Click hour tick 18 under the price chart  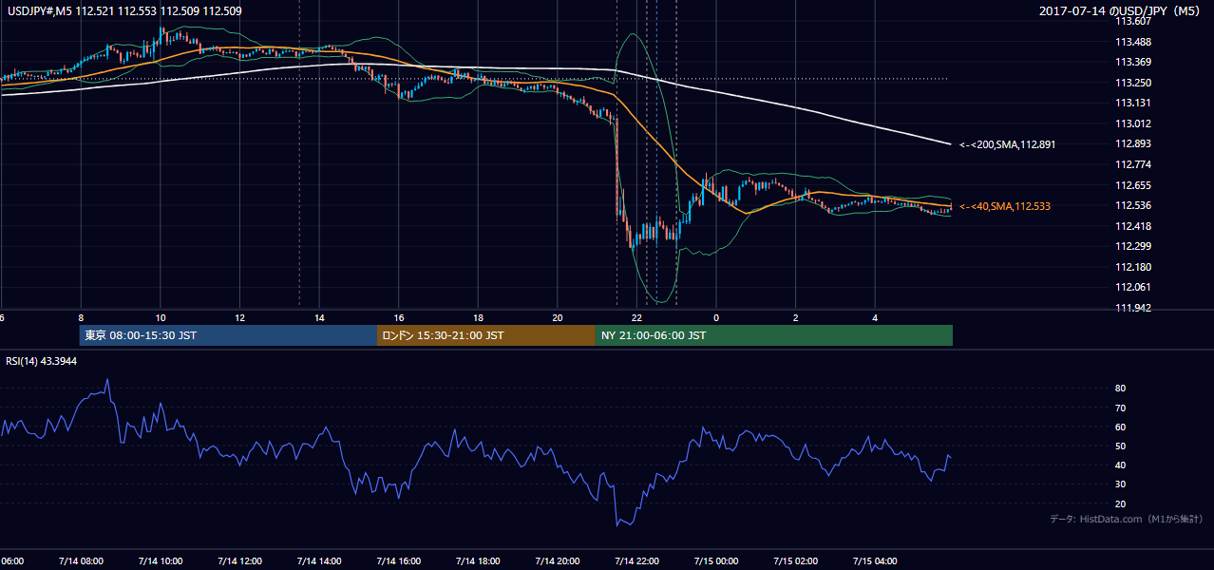coord(479,317)
